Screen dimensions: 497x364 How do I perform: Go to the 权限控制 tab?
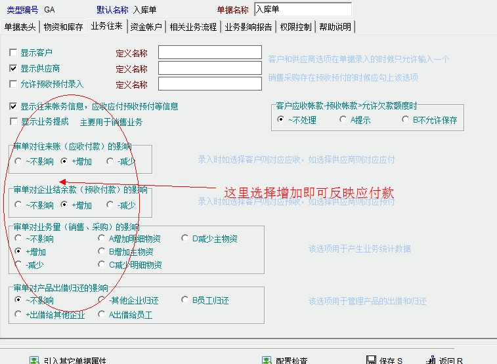[x=297, y=27]
